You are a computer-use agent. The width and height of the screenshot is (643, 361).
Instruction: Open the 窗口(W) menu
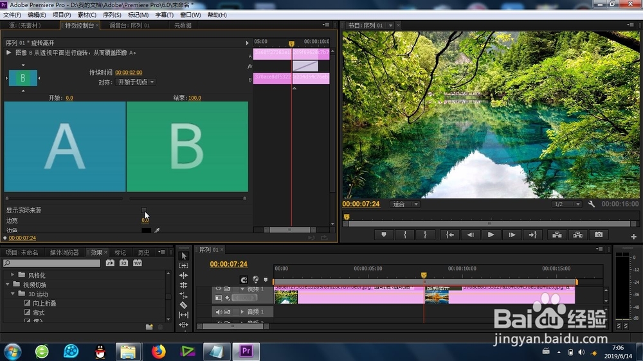(x=190, y=15)
